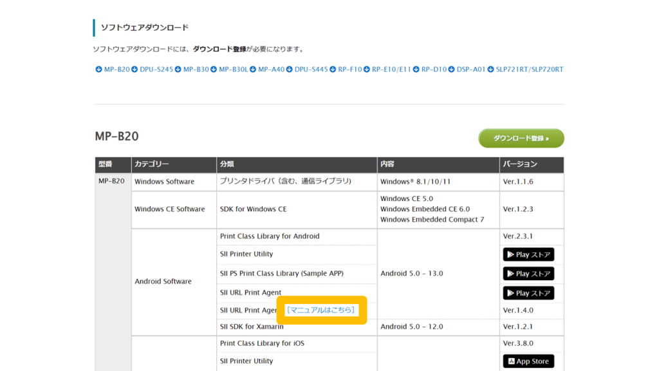This screenshot has height=371, width=659.
Task: Select the Ver.1.1.6 version cell
Action: coord(532,182)
